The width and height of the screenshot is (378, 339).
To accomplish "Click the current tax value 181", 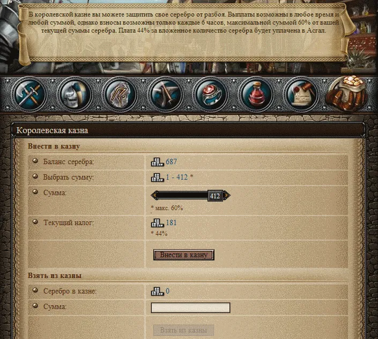I will click(171, 222).
